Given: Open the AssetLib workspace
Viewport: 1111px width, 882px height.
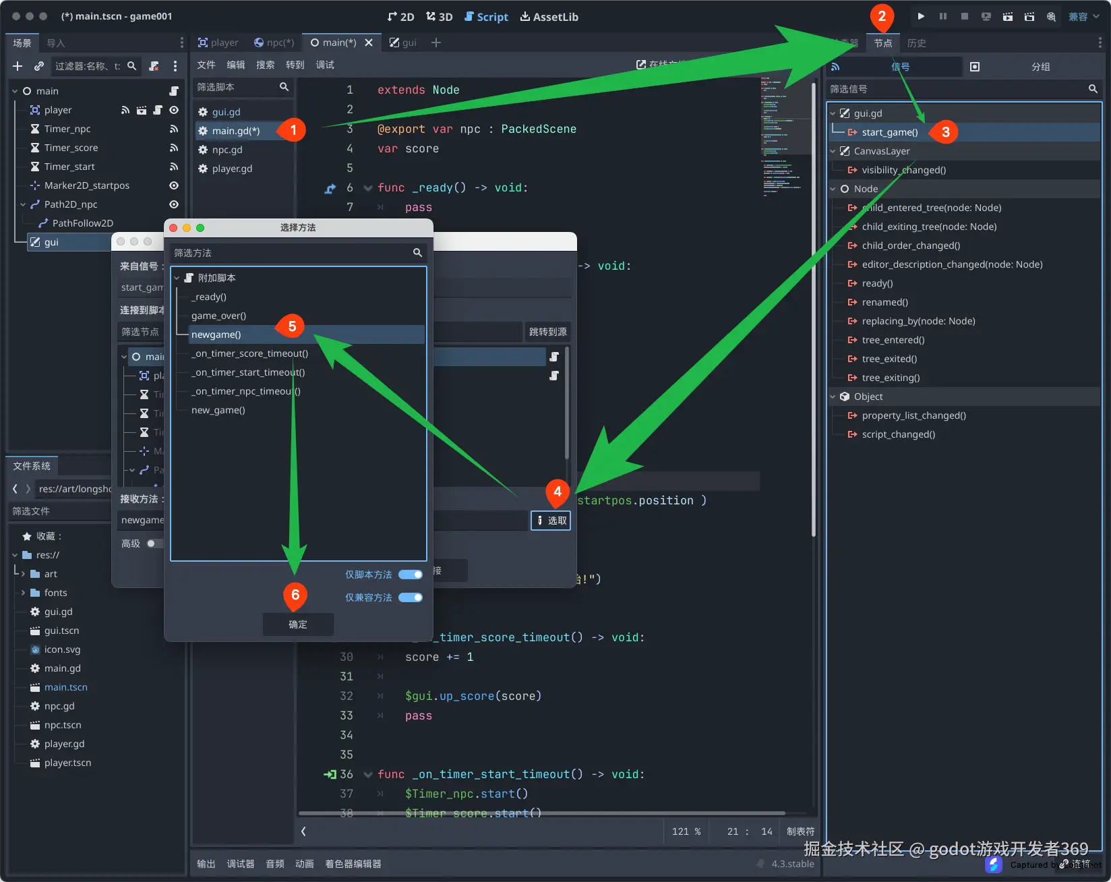Looking at the screenshot, I should pyautogui.click(x=549, y=17).
